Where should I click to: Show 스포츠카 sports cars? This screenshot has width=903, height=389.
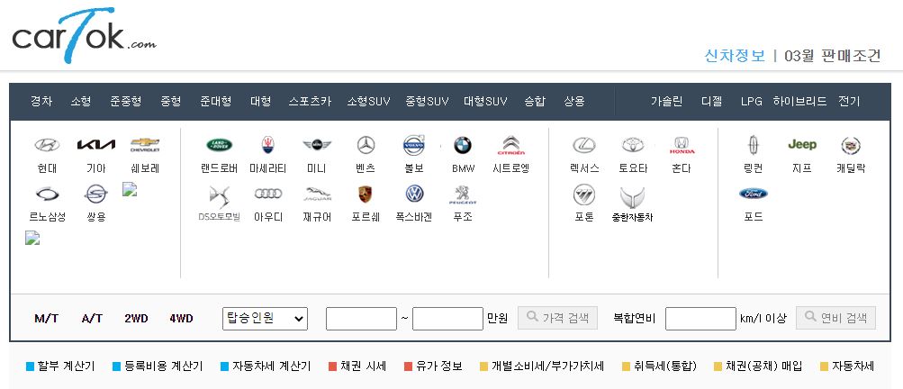310,102
